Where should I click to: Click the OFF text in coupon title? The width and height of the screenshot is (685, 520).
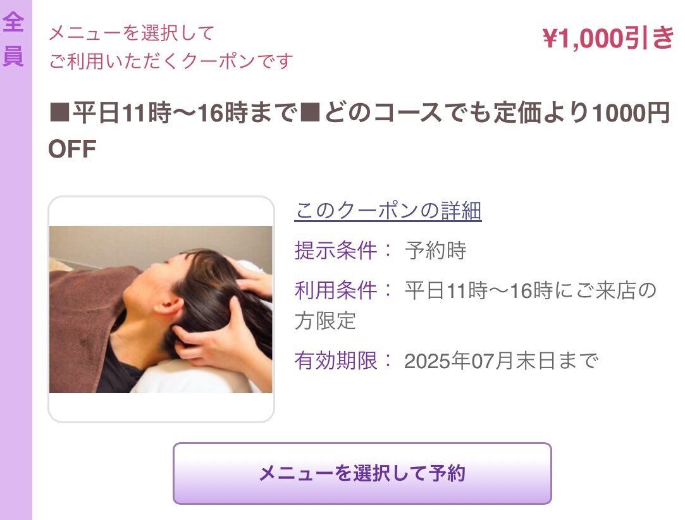tap(72, 149)
